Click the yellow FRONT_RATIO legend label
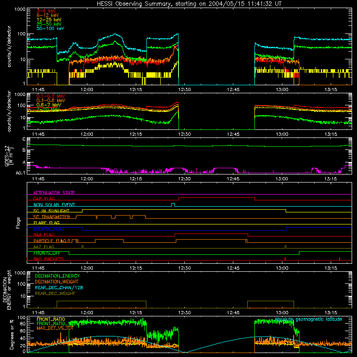Screen dimensions: 357x357 [x=51, y=319]
